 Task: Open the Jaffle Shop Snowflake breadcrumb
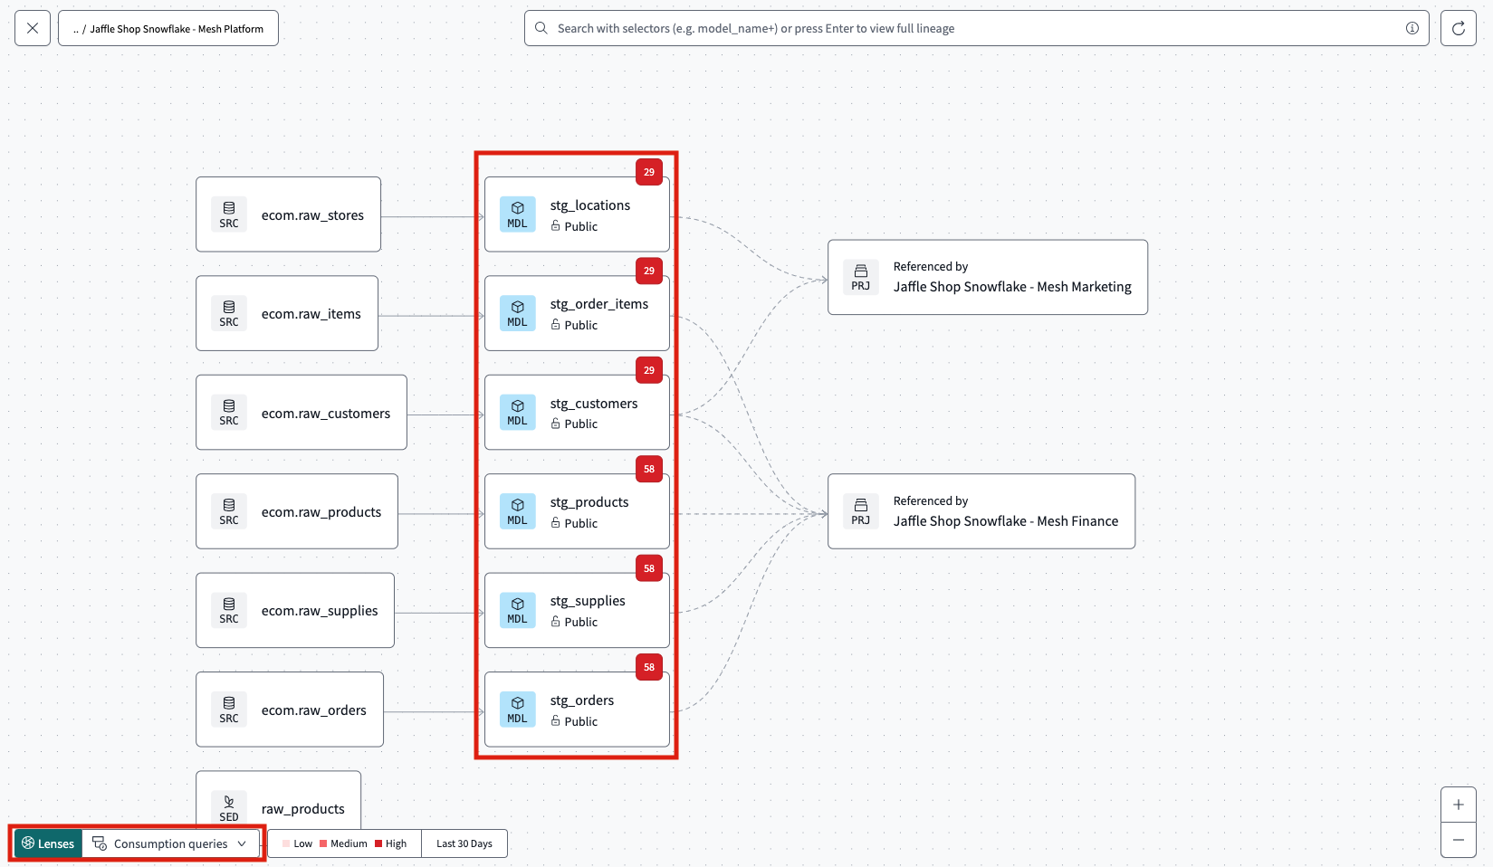tap(167, 28)
